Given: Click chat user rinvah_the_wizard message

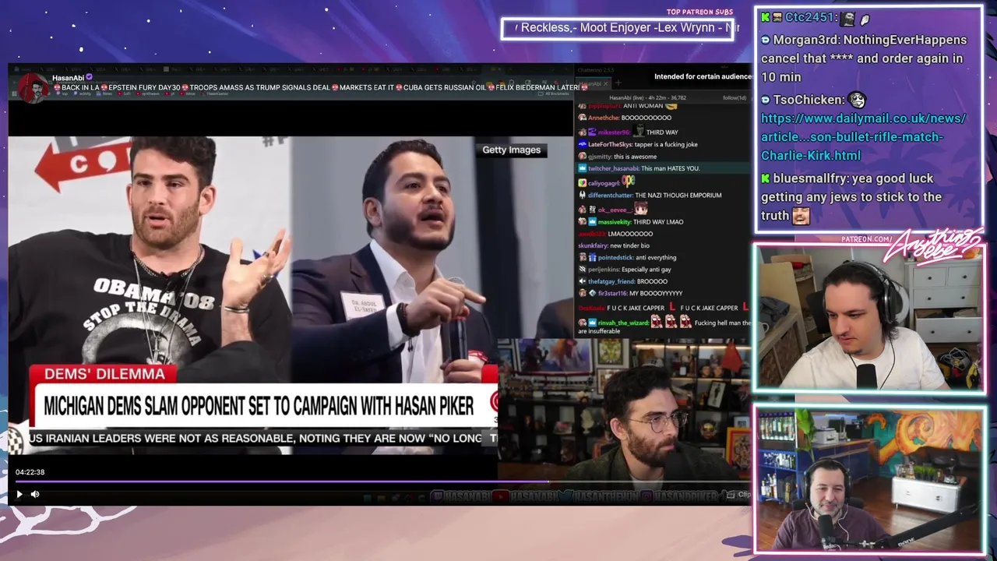Looking at the screenshot, I should [x=664, y=326].
